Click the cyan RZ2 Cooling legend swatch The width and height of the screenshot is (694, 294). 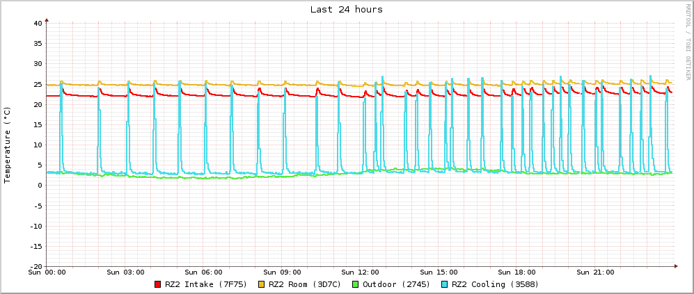(x=444, y=284)
